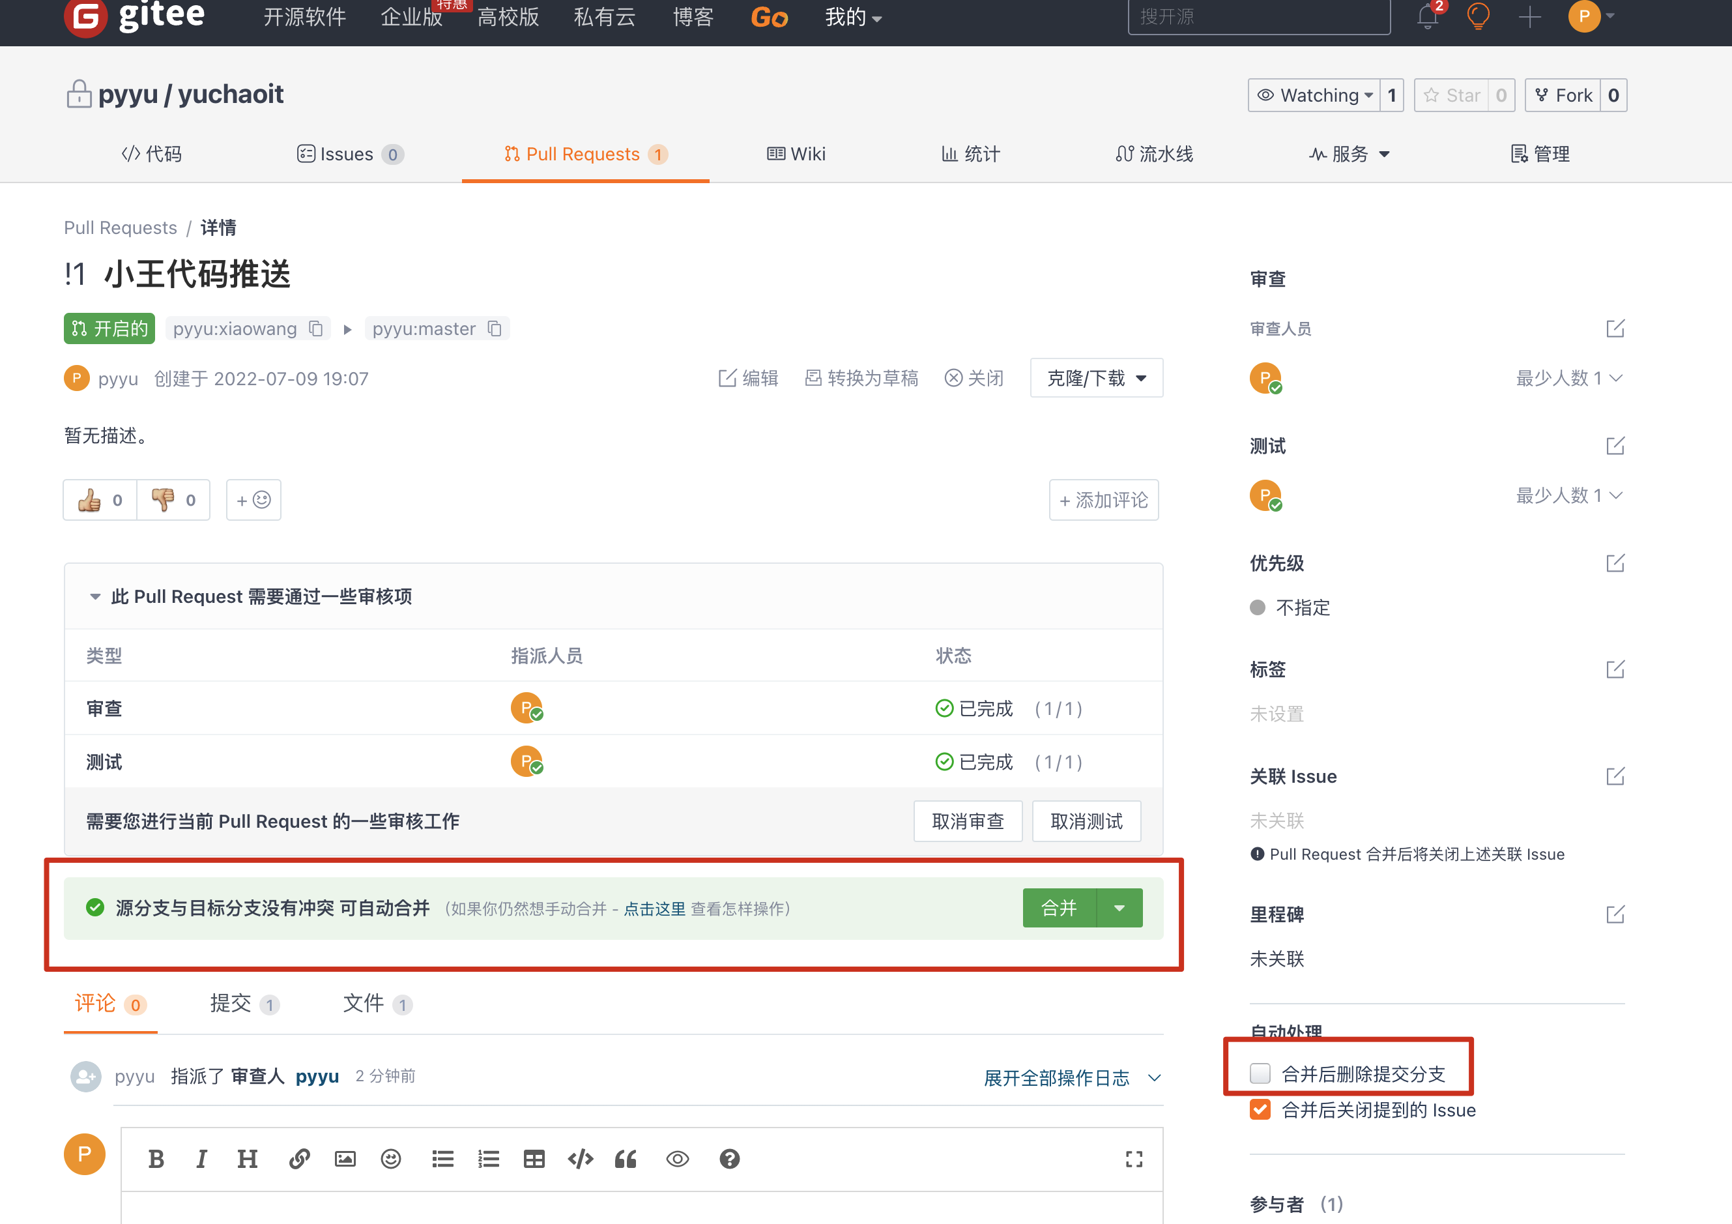This screenshot has height=1224, width=1732.
Task: Open the merge button dropdown arrow
Action: click(1119, 908)
